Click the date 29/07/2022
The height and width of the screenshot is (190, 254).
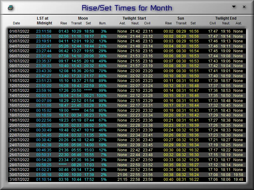tap(19, 170)
